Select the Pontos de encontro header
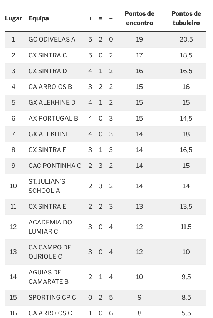This screenshot has width=213, height=318. 139,18
